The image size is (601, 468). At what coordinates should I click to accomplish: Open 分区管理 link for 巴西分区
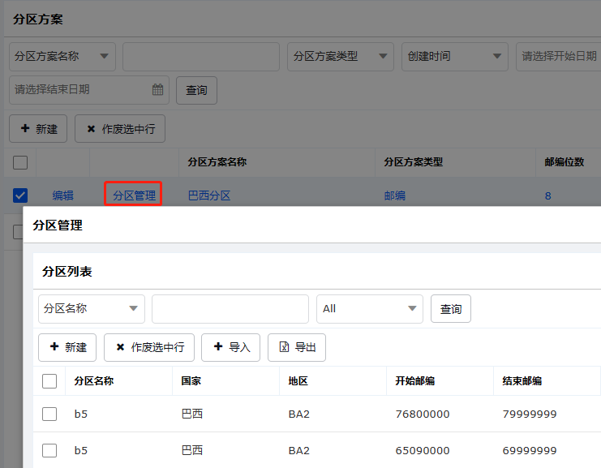pos(134,195)
